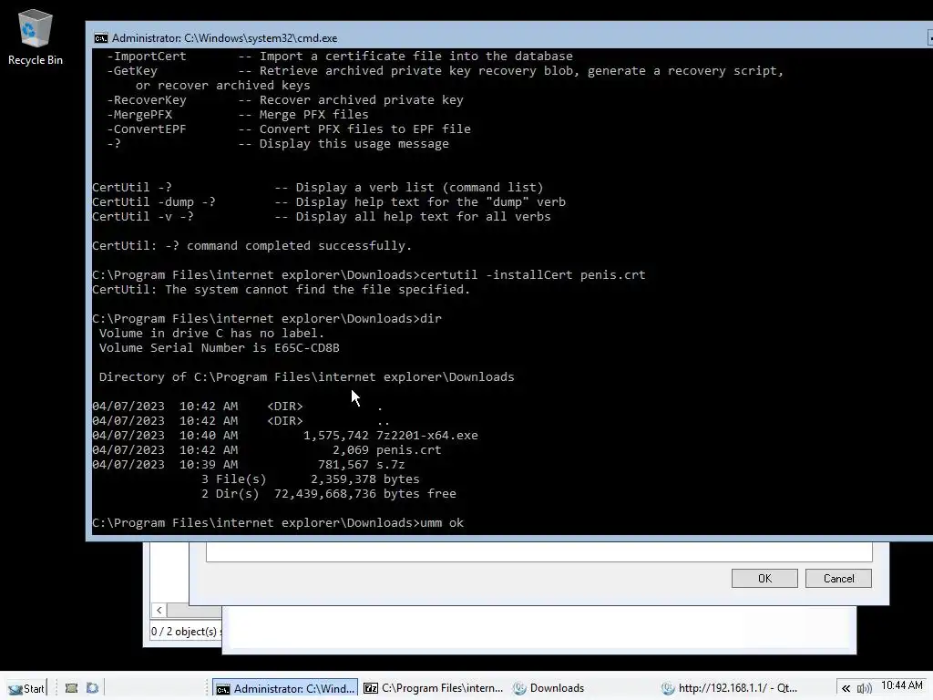
Task: Click the volume speaker tray icon
Action: pyautogui.click(x=864, y=689)
